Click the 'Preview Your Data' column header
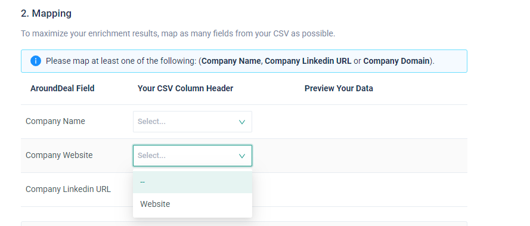530x226 pixels. (339, 88)
